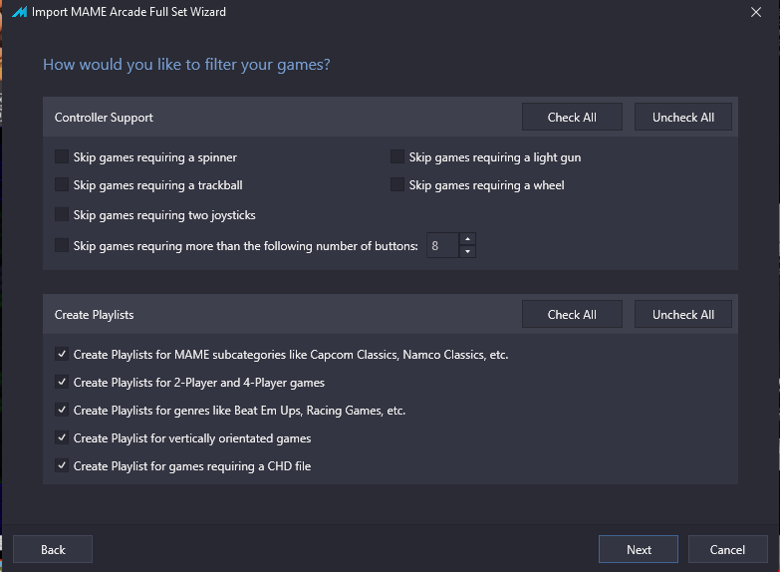Enable skipping games requiring a spinner

point(62,156)
